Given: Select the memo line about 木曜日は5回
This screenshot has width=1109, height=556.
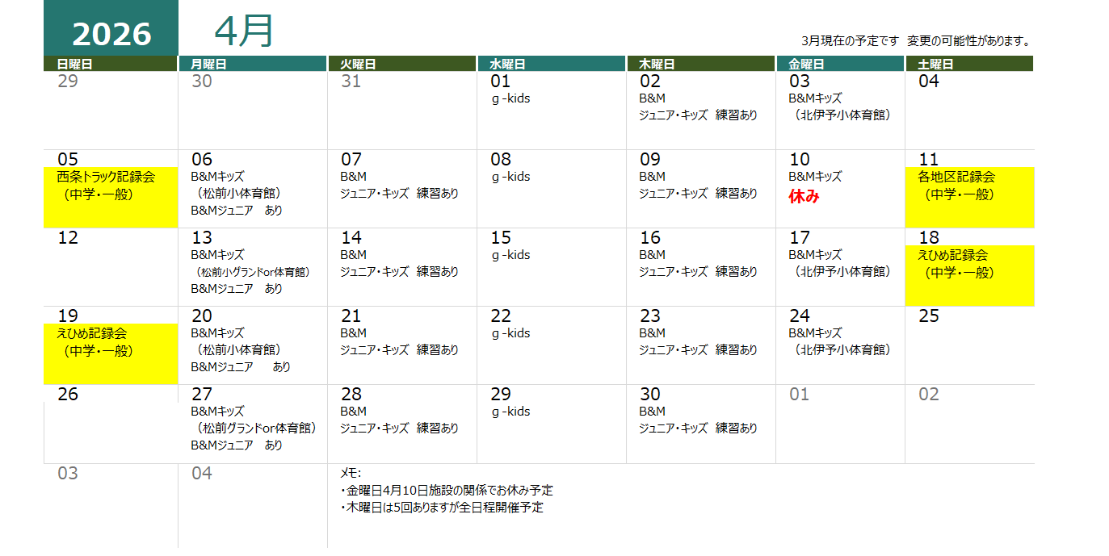Looking at the screenshot, I should (x=442, y=508).
